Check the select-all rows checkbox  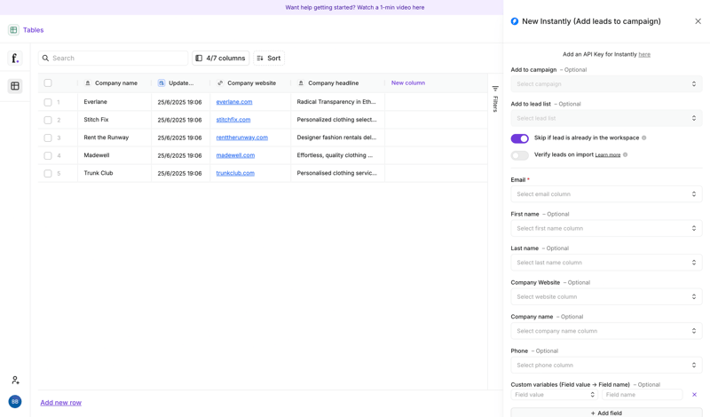pyautogui.click(x=48, y=83)
